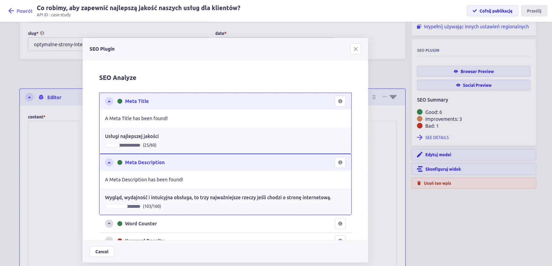The image size is (552, 266).
Task: Click the 'Improvements: 3' summary text
Action: coord(444,119)
